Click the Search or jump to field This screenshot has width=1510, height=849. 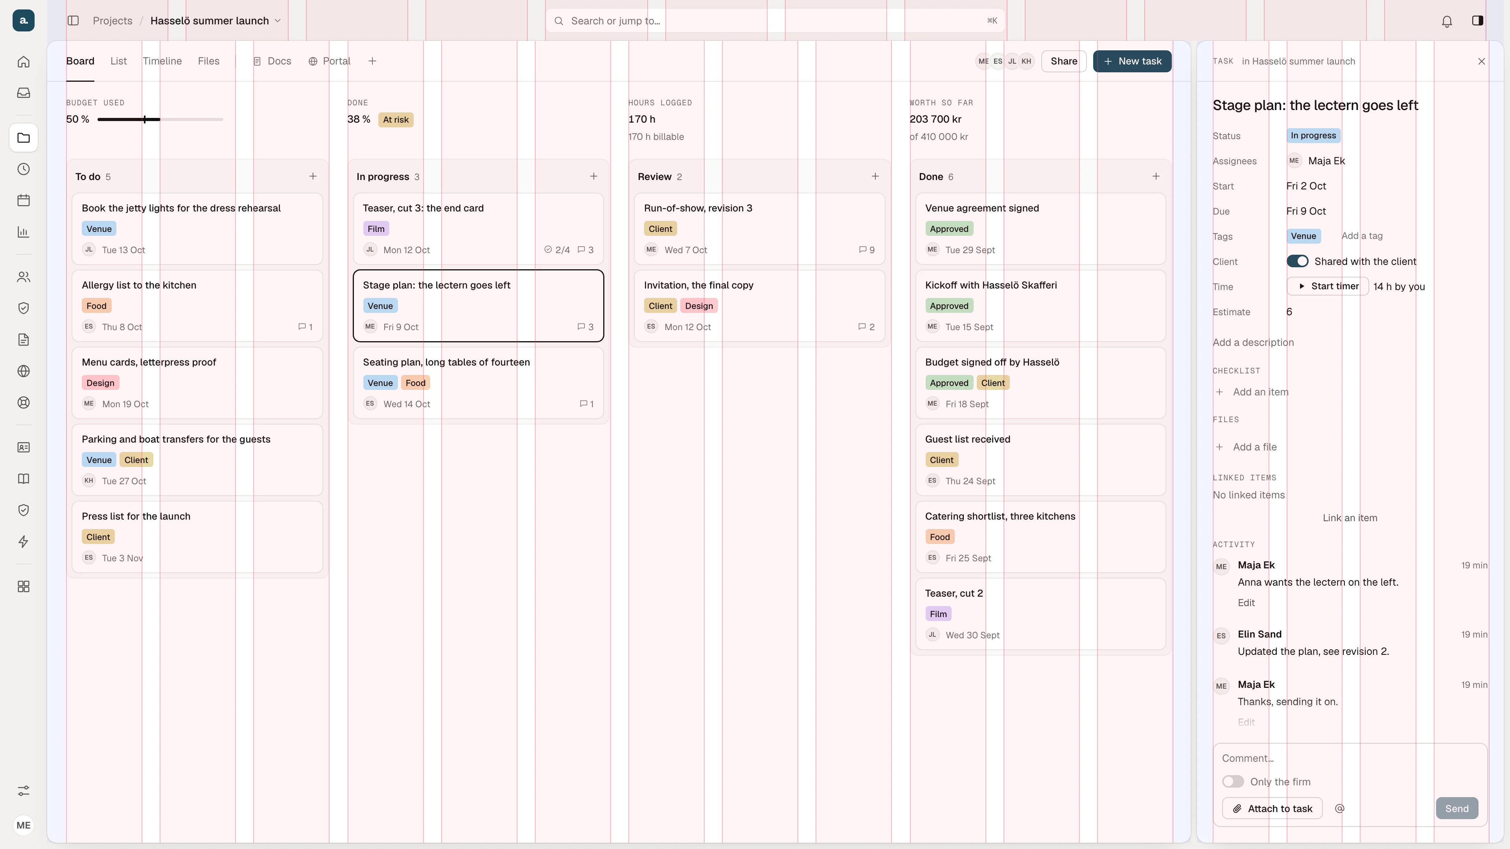click(x=775, y=21)
